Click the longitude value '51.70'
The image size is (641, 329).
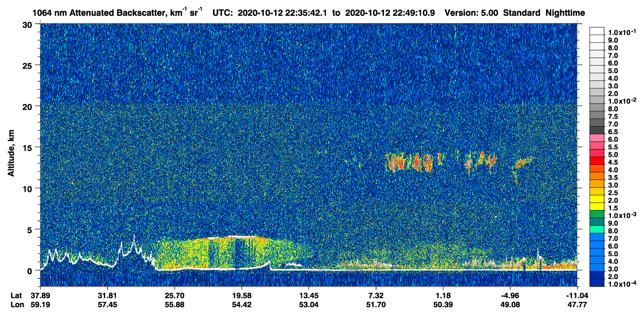click(x=376, y=304)
